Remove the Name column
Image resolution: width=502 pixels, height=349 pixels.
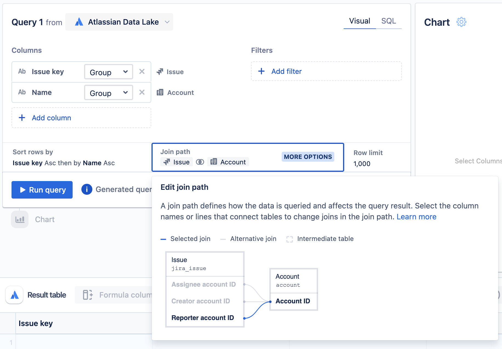pyautogui.click(x=142, y=92)
